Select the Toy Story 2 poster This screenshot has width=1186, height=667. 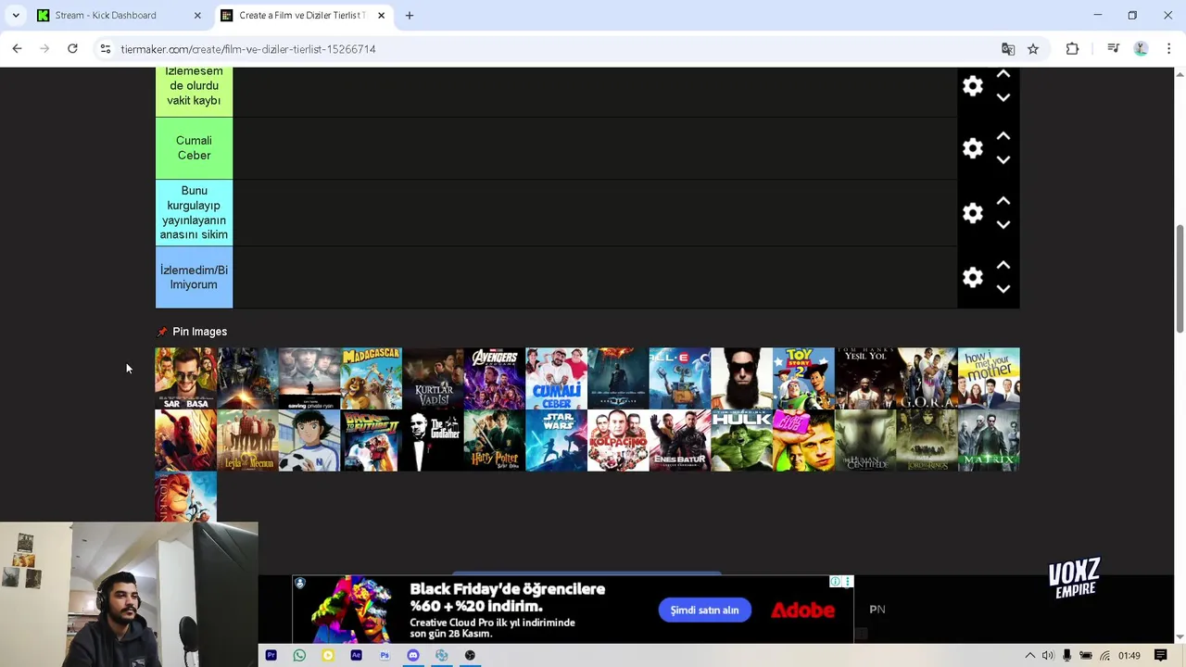tap(803, 378)
